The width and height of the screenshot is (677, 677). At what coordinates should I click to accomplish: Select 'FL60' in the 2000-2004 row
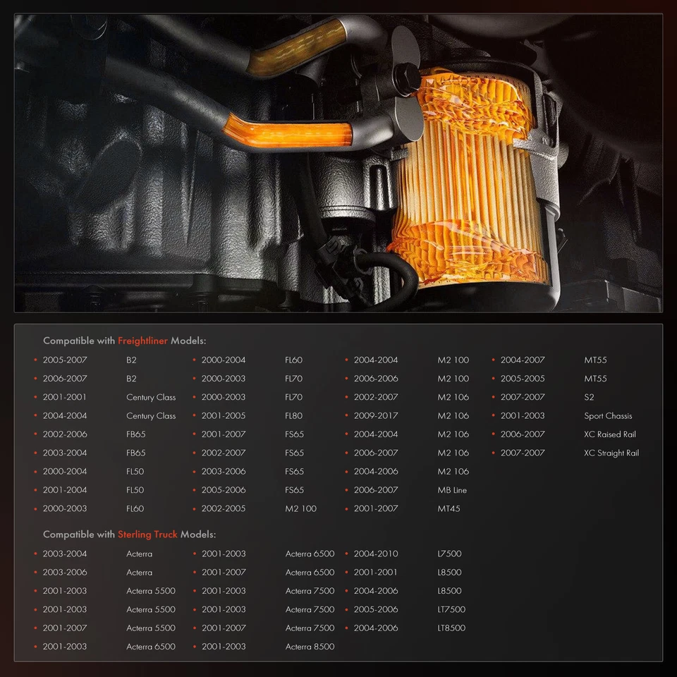293,360
